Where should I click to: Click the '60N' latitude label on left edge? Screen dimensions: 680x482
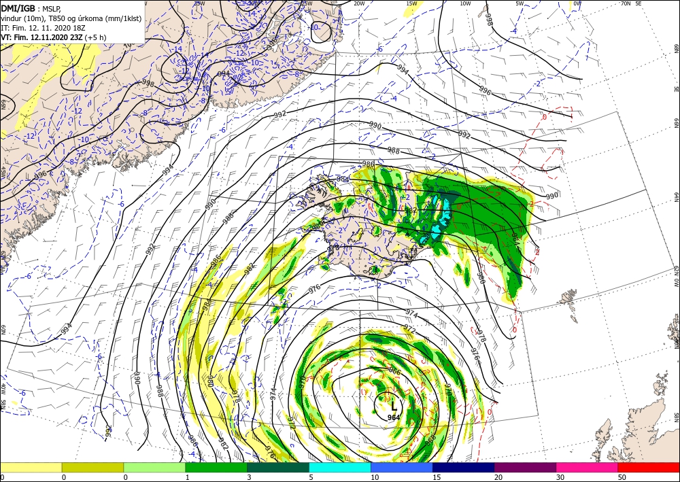3,330
